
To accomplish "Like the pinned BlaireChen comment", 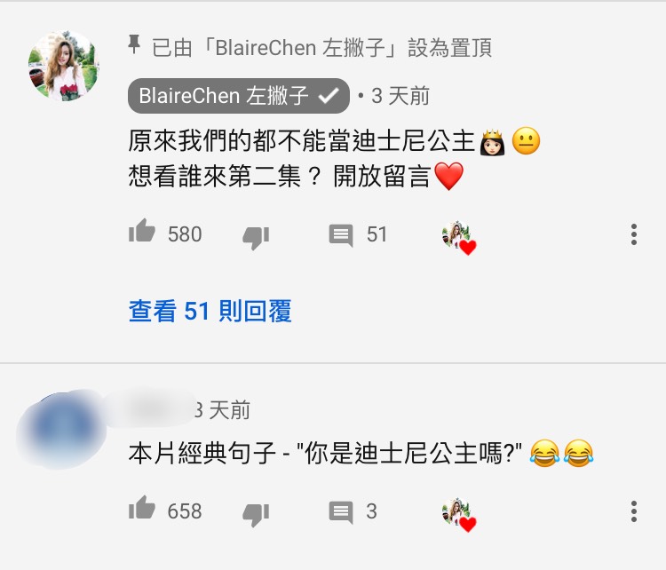I will 142,231.
